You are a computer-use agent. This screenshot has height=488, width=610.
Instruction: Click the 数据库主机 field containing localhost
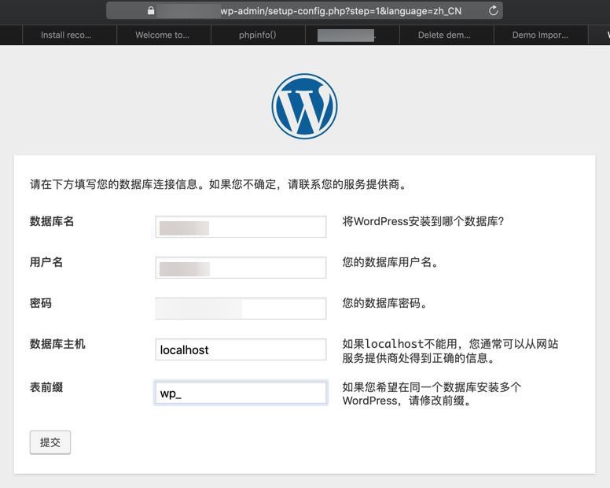click(x=241, y=349)
